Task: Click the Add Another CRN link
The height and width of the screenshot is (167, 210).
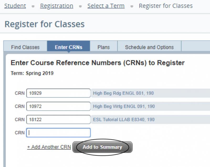Action: tap(49, 147)
